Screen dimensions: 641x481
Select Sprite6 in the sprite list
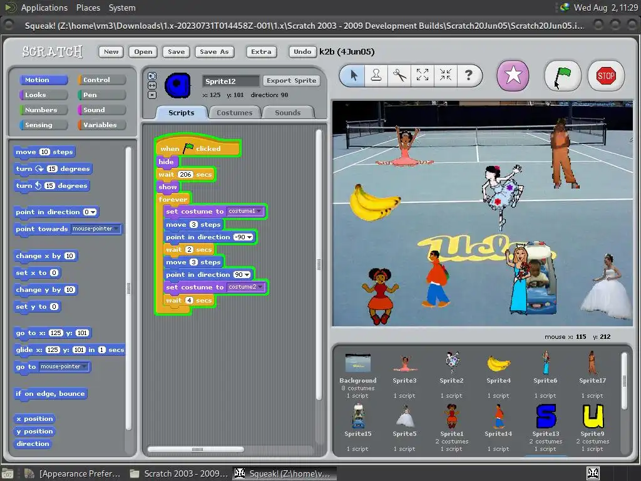click(x=545, y=376)
